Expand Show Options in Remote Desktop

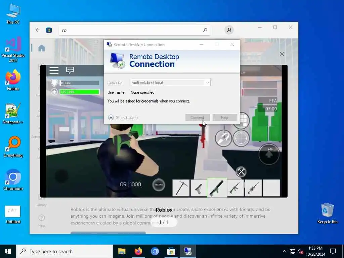(x=123, y=117)
